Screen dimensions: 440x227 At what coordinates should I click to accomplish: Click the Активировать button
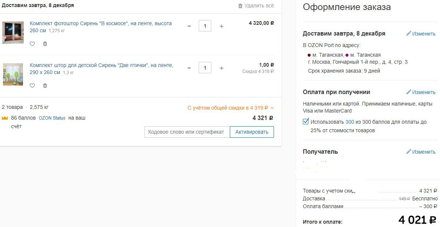point(252,132)
